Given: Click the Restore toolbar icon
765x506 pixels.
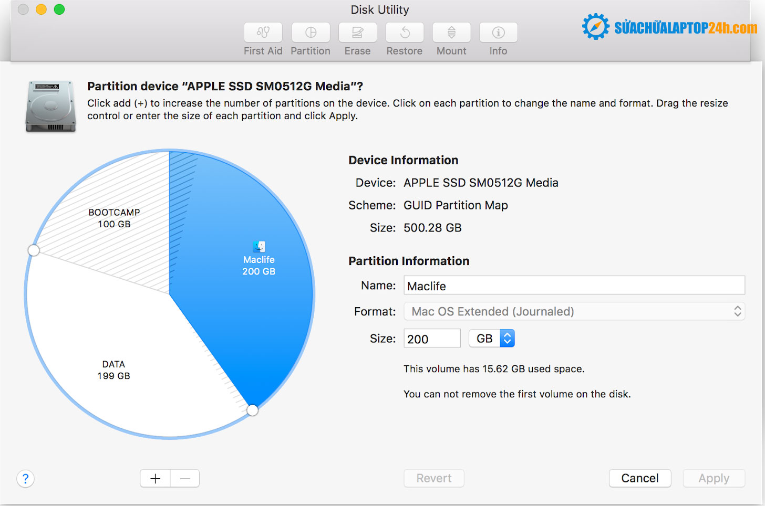Looking at the screenshot, I should point(405,33).
